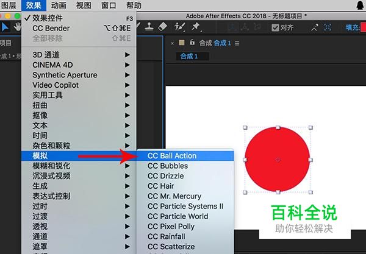Viewport: 366px width, 254px height.
Task: Toggle the checked 效果控件 menu entry
Action: [79, 18]
